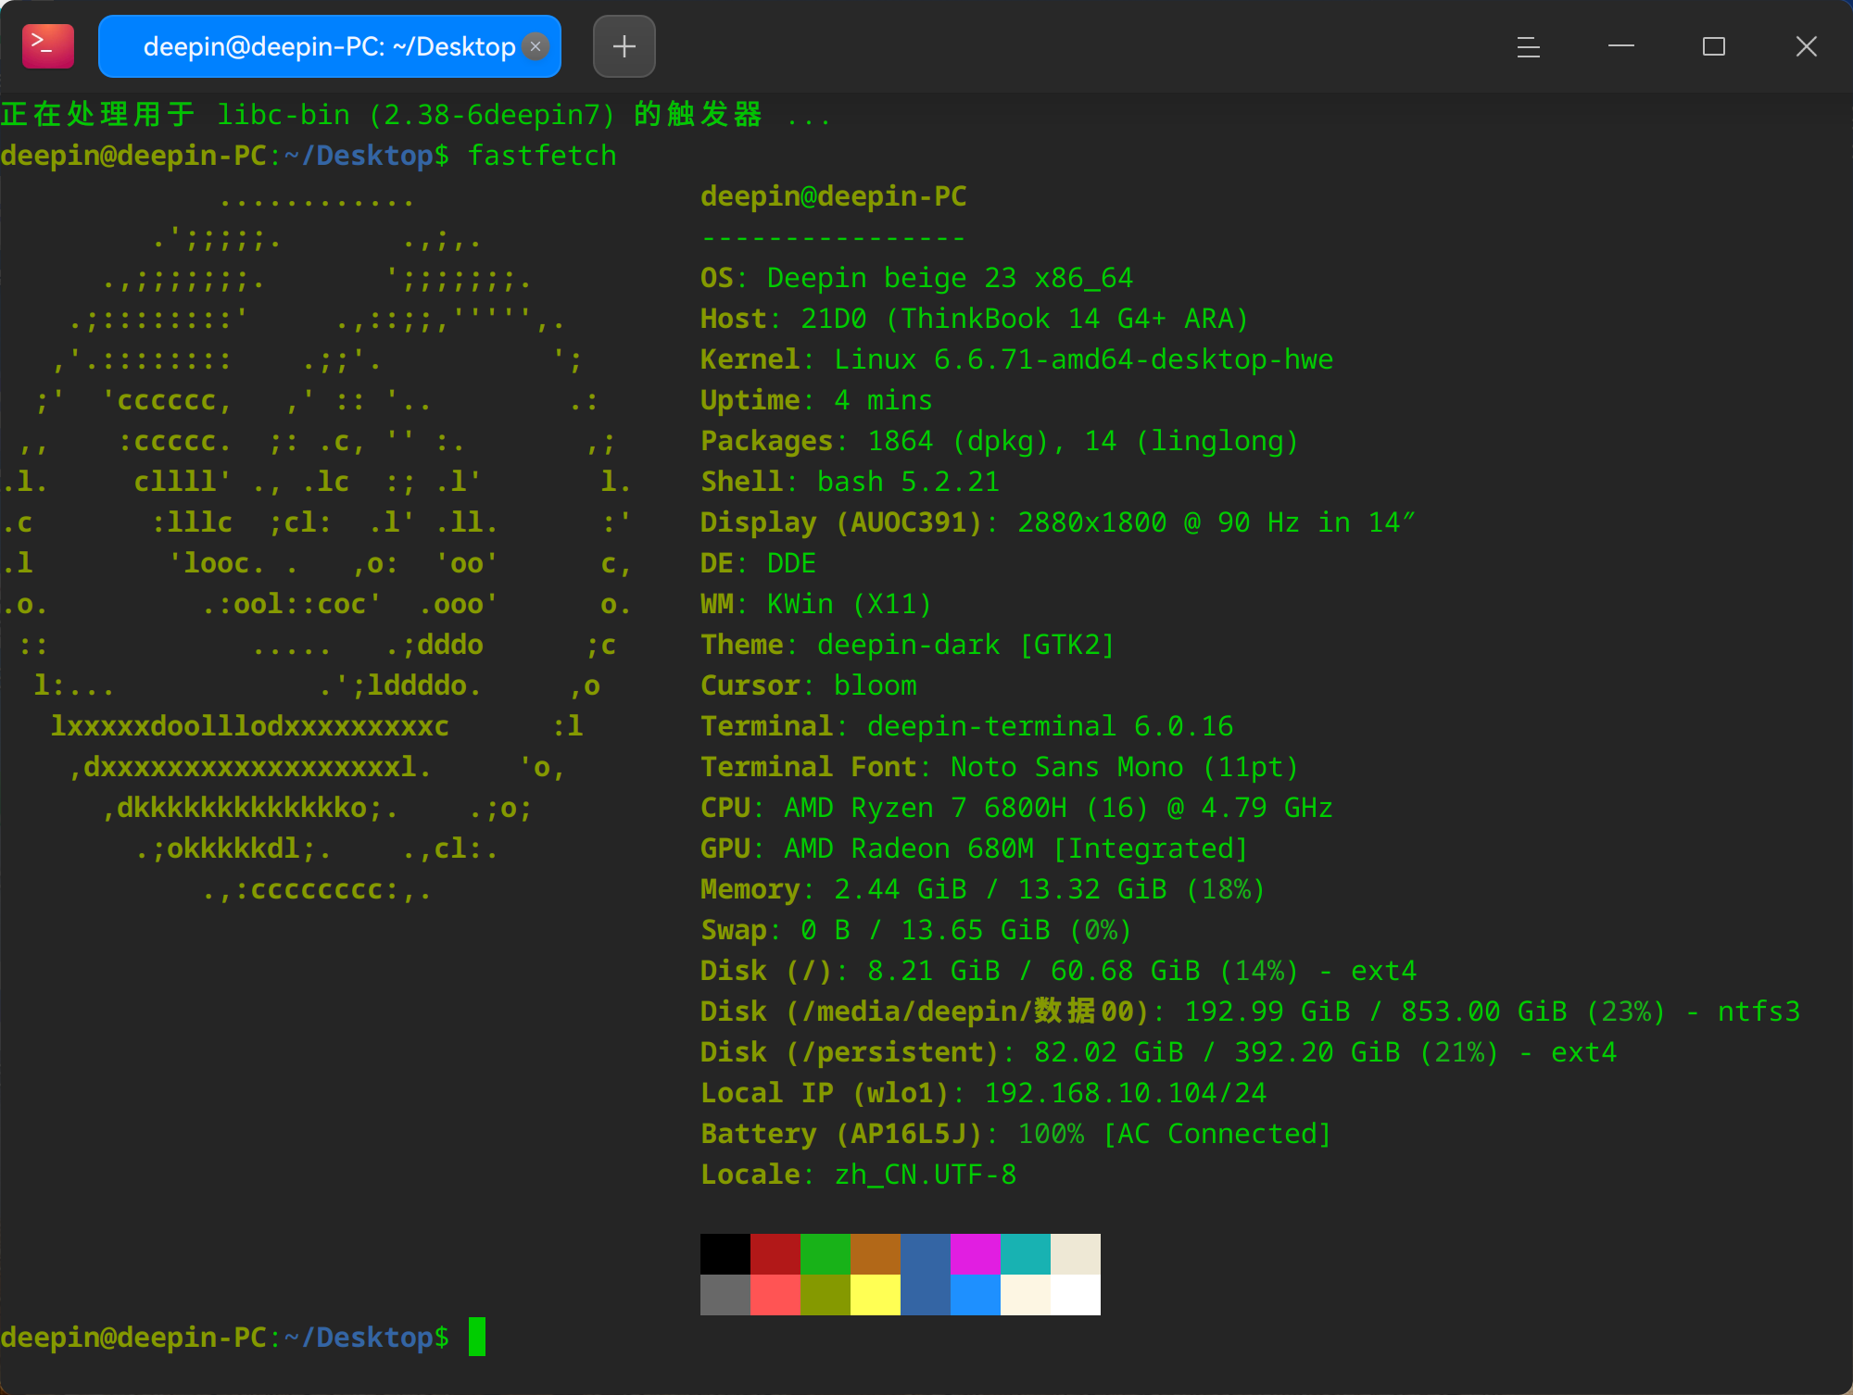Click the gray color block
Screen dimensions: 1853x1395
point(725,1295)
